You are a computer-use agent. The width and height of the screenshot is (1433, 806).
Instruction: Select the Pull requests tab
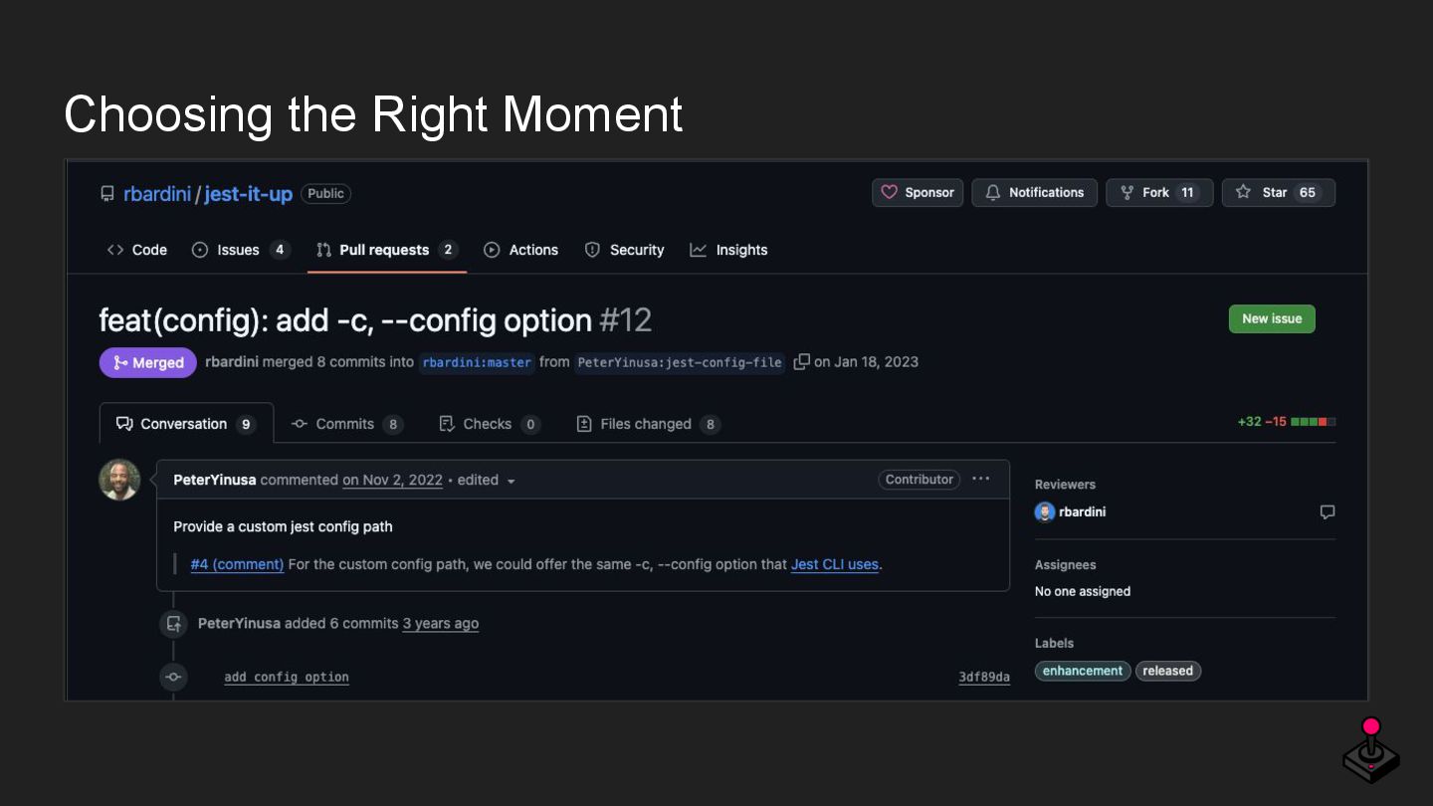(x=387, y=250)
